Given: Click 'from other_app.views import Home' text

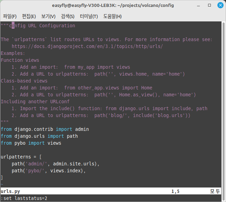Looking at the screenshot, I should pyautogui.click(x=108, y=88).
